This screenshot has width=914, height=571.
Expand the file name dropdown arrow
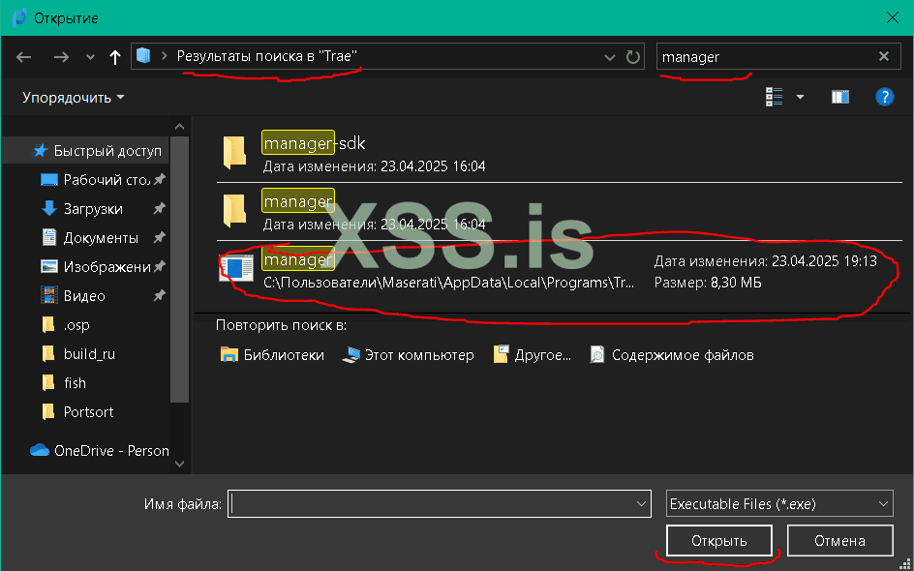click(x=641, y=504)
